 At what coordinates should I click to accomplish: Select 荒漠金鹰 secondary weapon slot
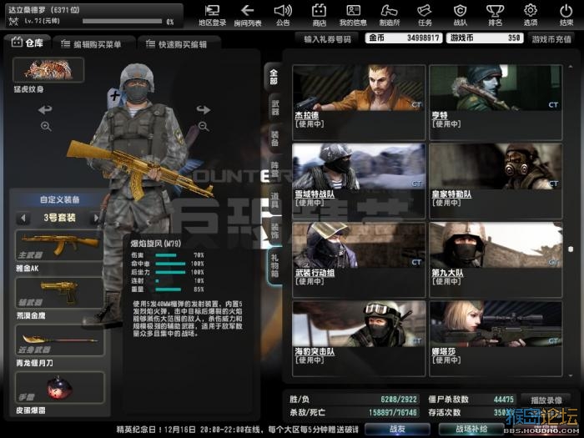coord(59,293)
